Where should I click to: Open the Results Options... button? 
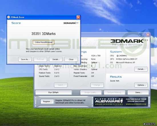tap(141, 85)
